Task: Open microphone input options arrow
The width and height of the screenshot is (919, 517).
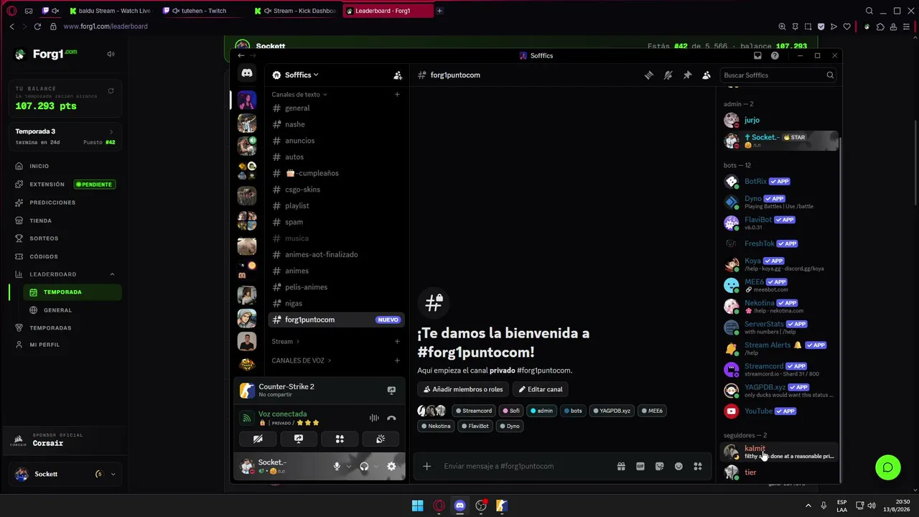Action: [349, 466]
